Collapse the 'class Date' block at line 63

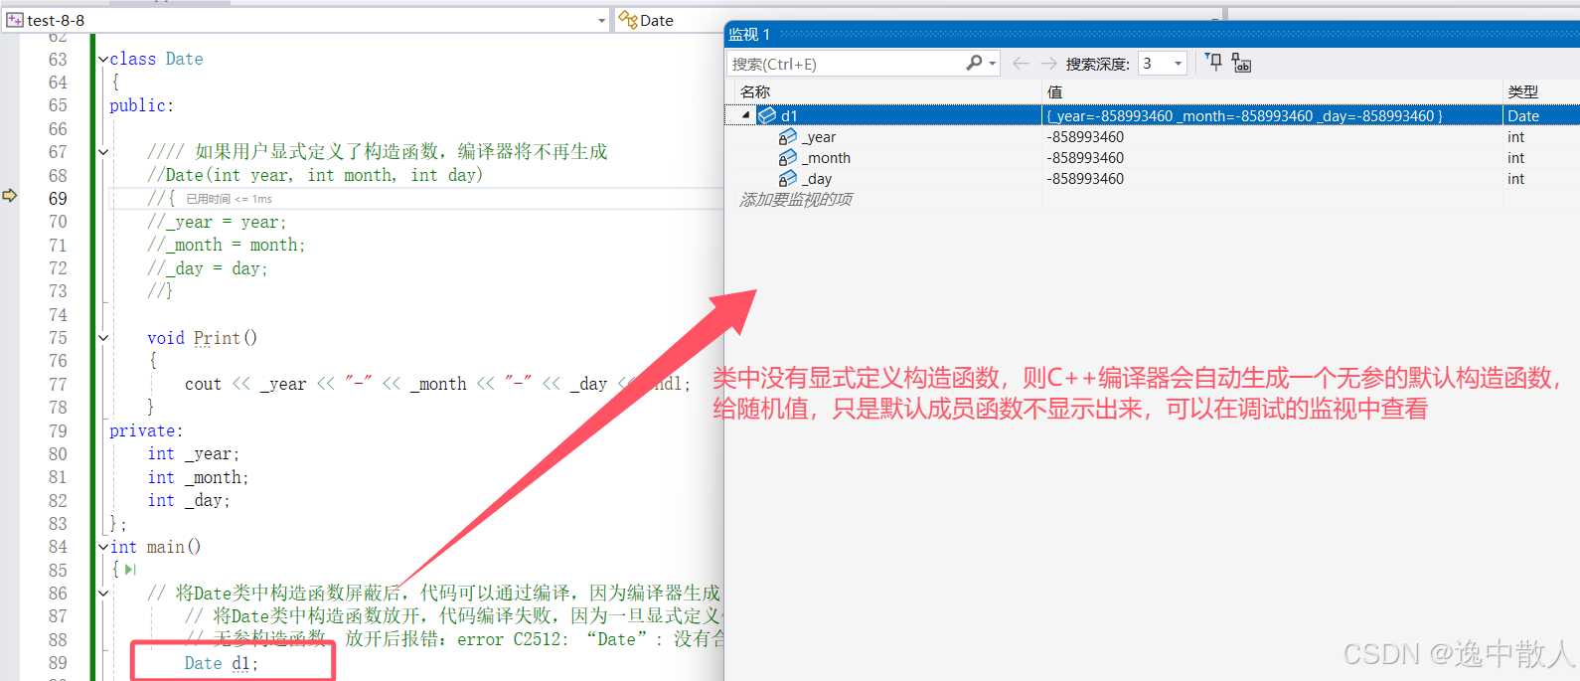coord(103,60)
